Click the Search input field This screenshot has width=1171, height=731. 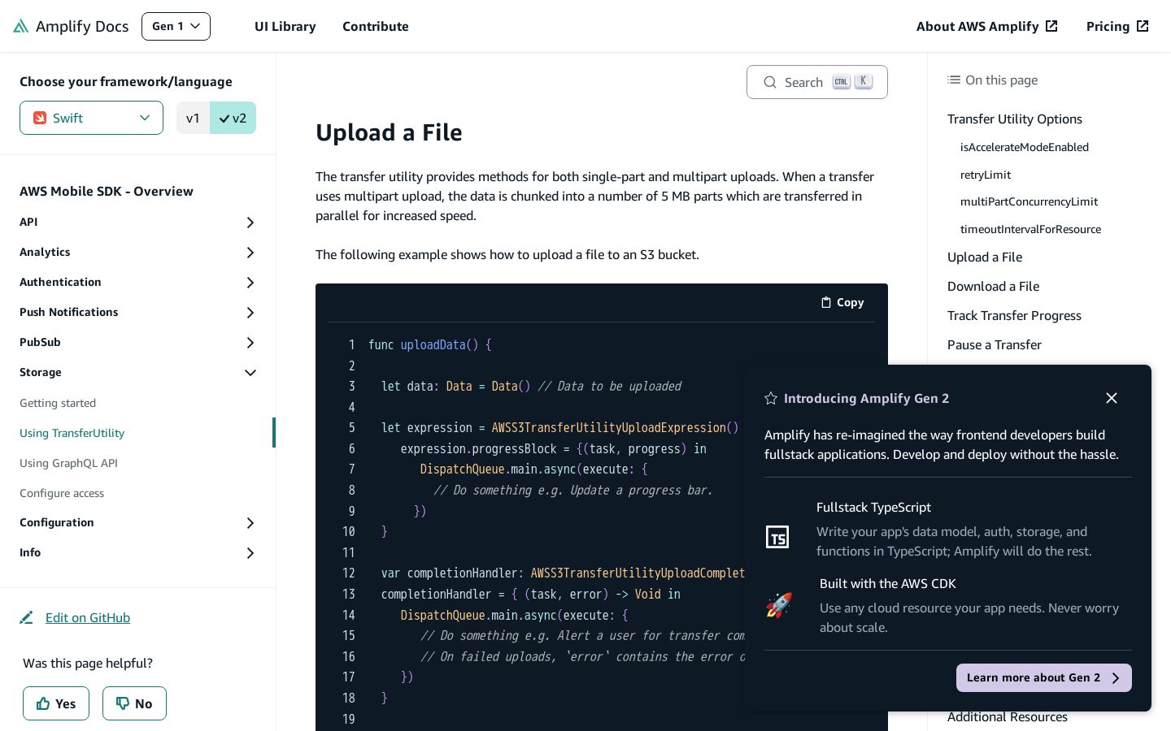click(816, 82)
